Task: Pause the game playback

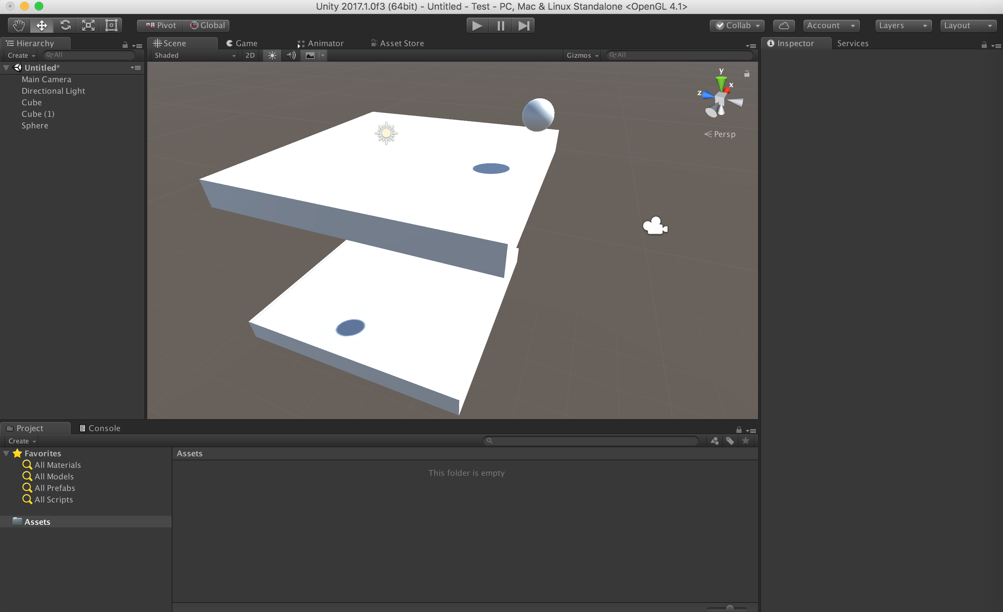Action: 500,26
